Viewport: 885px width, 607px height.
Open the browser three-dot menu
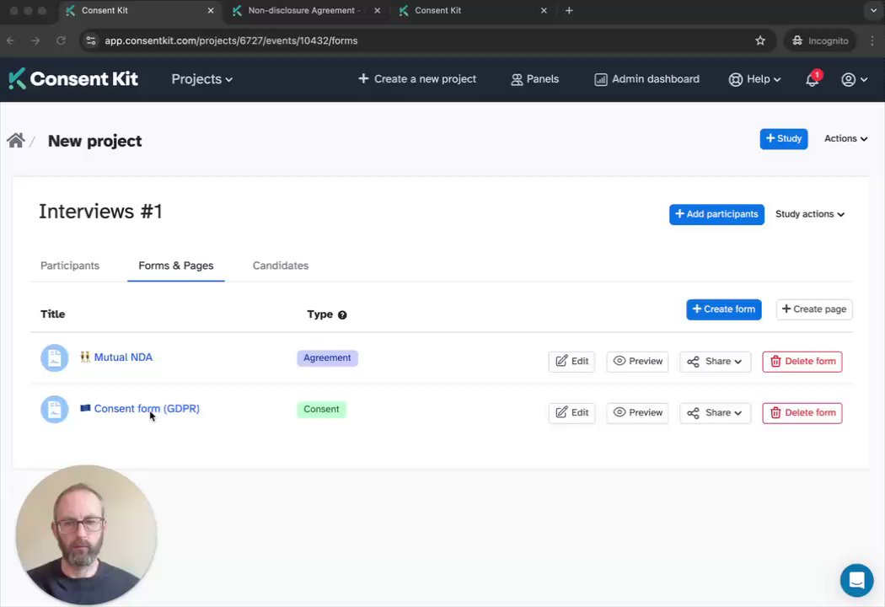pyautogui.click(x=872, y=40)
